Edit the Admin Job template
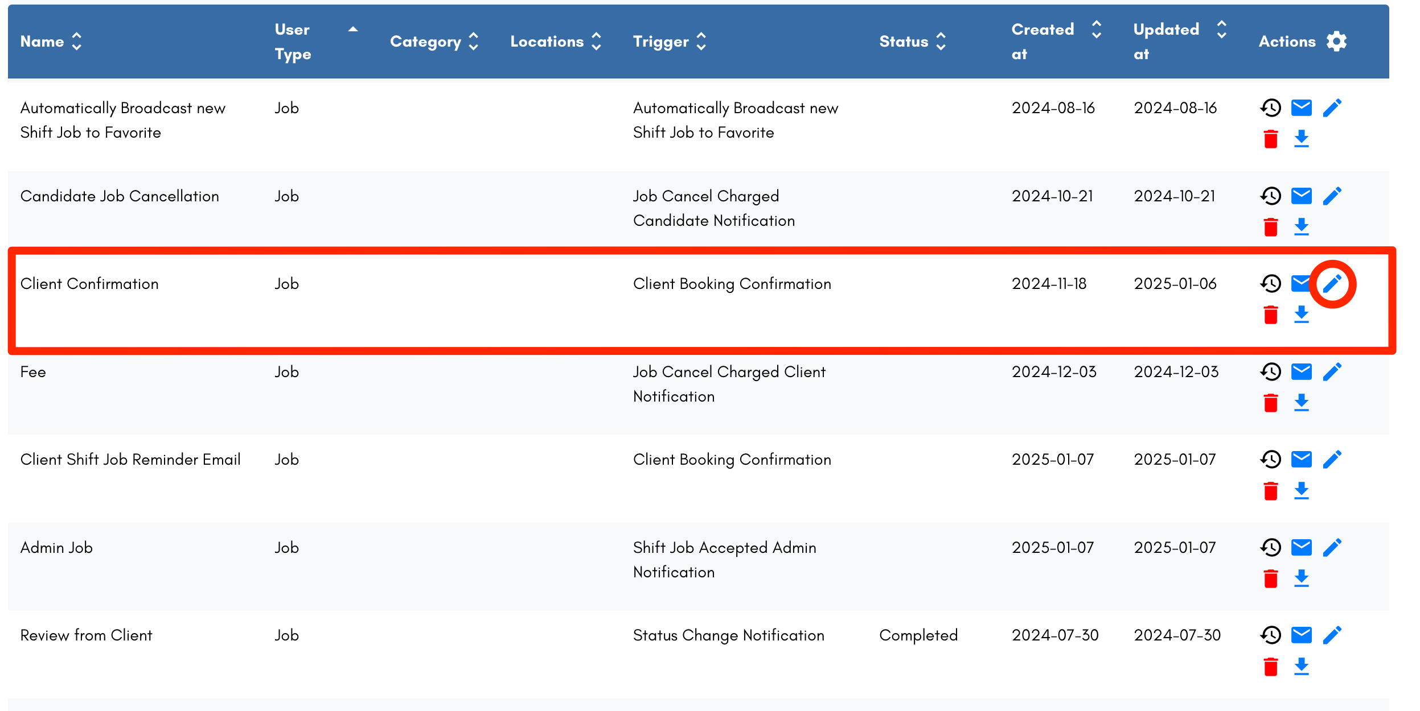 pos(1332,547)
